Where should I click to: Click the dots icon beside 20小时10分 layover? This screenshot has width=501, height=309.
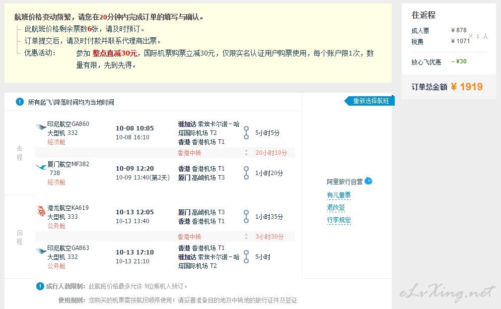click(x=246, y=153)
